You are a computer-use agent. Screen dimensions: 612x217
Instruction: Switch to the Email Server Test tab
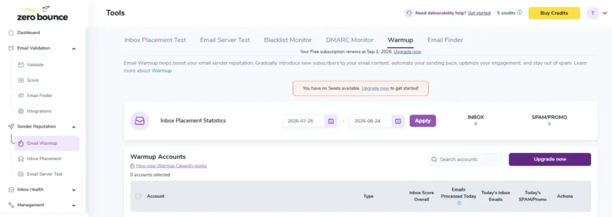tap(225, 40)
